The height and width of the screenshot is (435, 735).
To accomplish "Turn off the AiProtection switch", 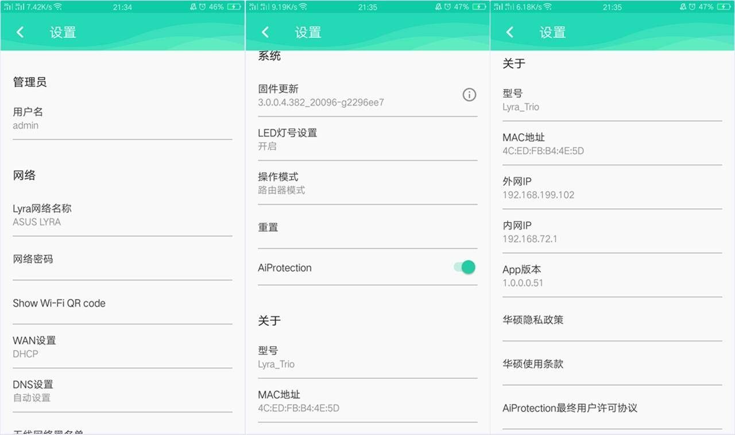I will click(465, 267).
